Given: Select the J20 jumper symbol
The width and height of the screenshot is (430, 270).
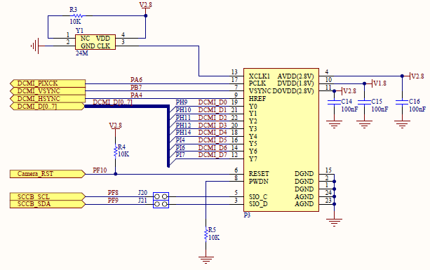Looking at the screenshot, I should click(x=161, y=196).
